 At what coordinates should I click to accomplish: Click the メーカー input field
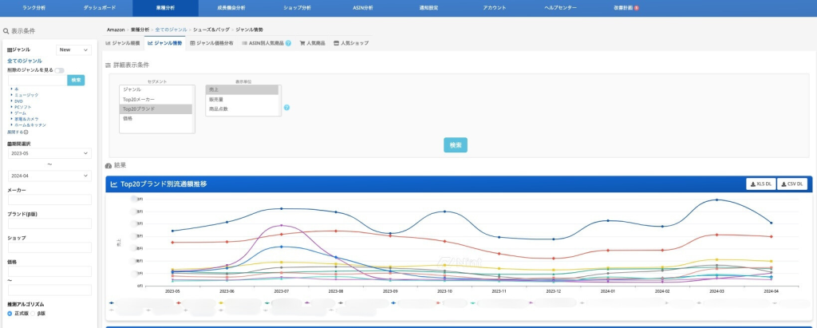49,200
